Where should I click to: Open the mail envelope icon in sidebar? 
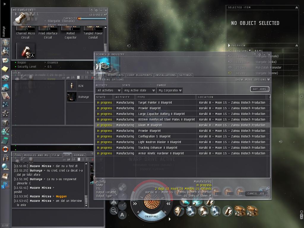coord(5,60)
